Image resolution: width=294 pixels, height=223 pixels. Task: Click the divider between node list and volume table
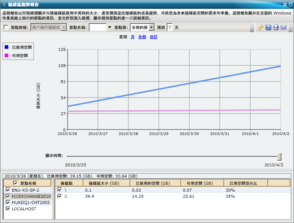54,199
